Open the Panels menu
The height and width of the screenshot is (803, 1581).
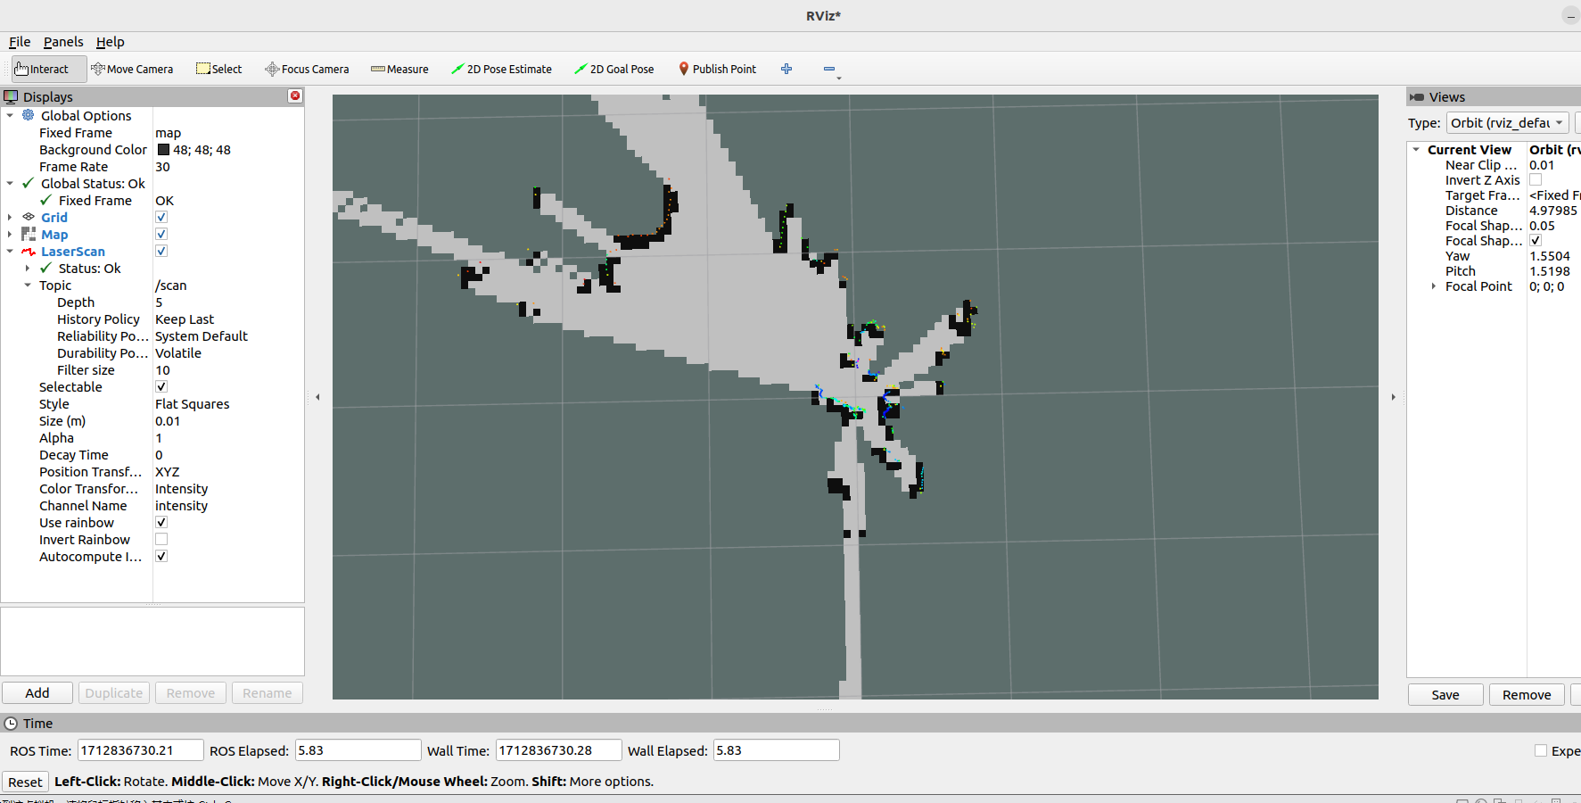(x=63, y=42)
